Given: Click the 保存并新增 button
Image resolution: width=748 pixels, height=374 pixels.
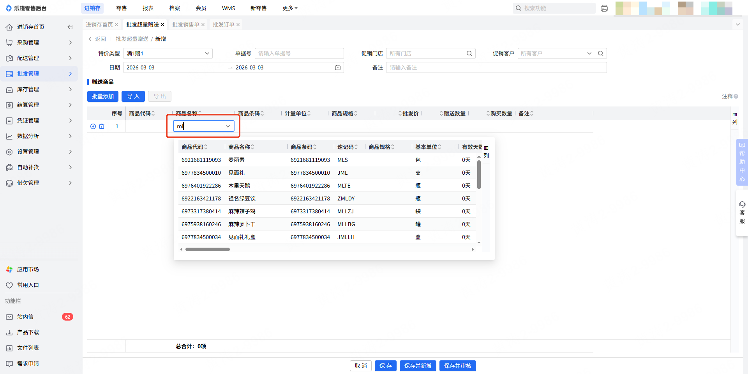Looking at the screenshot, I should click(418, 366).
